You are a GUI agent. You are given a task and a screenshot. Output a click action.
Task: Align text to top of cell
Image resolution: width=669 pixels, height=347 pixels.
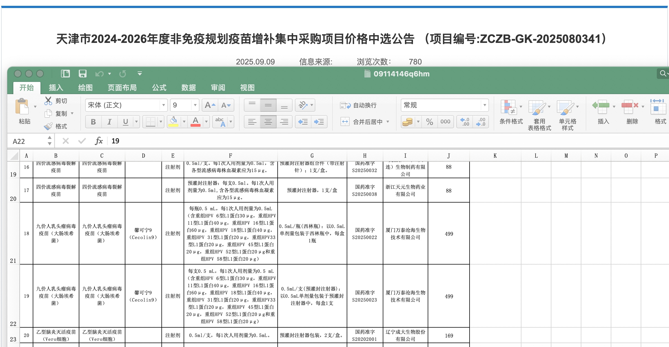[252, 105]
